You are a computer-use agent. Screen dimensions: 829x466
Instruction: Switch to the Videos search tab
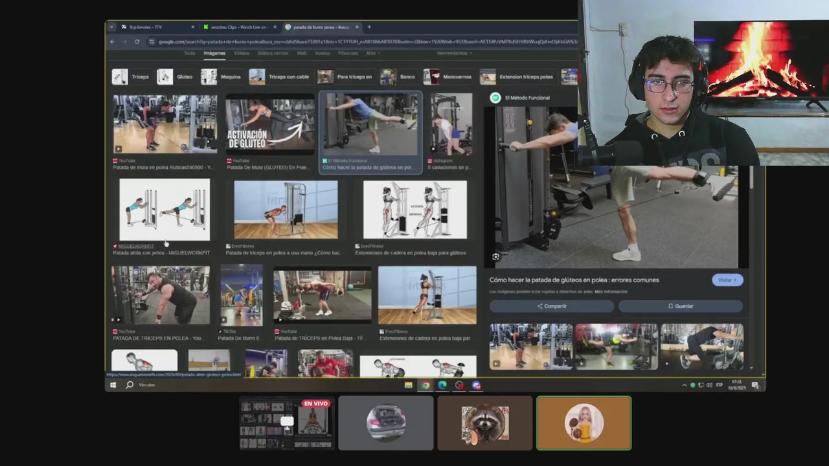tap(241, 53)
